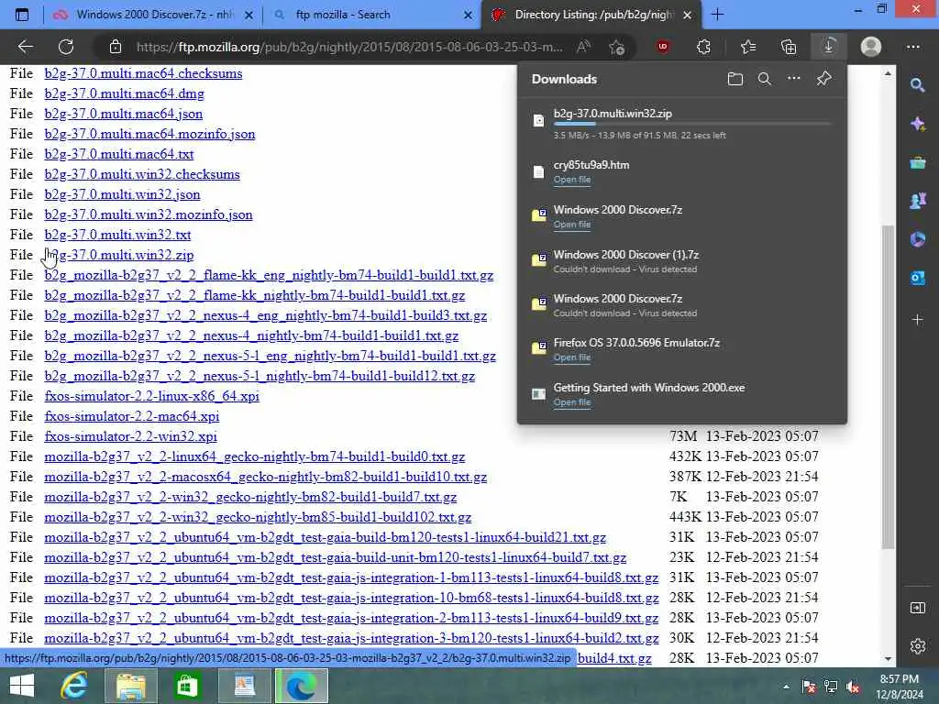Open b2g-37.0.multi.win32.checksums link
This screenshot has height=704, width=939.
(x=142, y=174)
